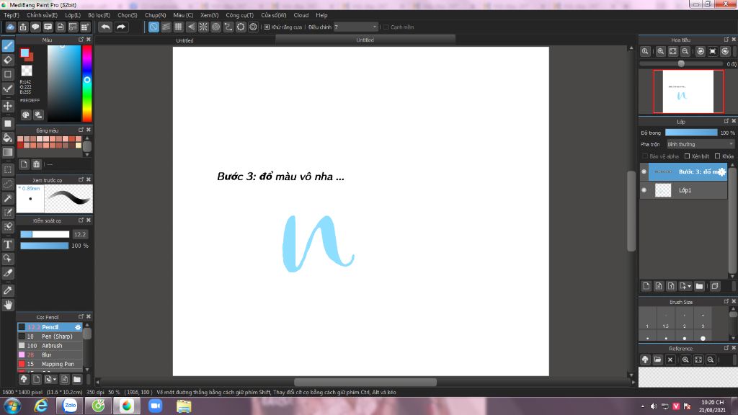Select the Brush tool in left toolbar
738x415 pixels.
(8, 45)
